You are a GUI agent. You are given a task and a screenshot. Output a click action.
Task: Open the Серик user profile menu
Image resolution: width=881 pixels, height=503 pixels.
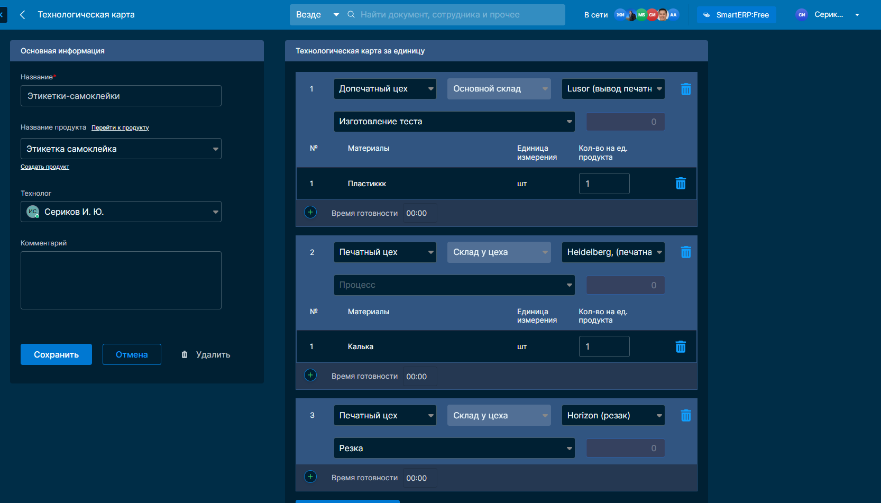click(828, 15)
